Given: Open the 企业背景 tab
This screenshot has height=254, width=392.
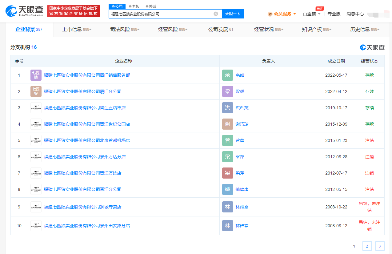Looking at the screenshot, I should coord(29,30).
